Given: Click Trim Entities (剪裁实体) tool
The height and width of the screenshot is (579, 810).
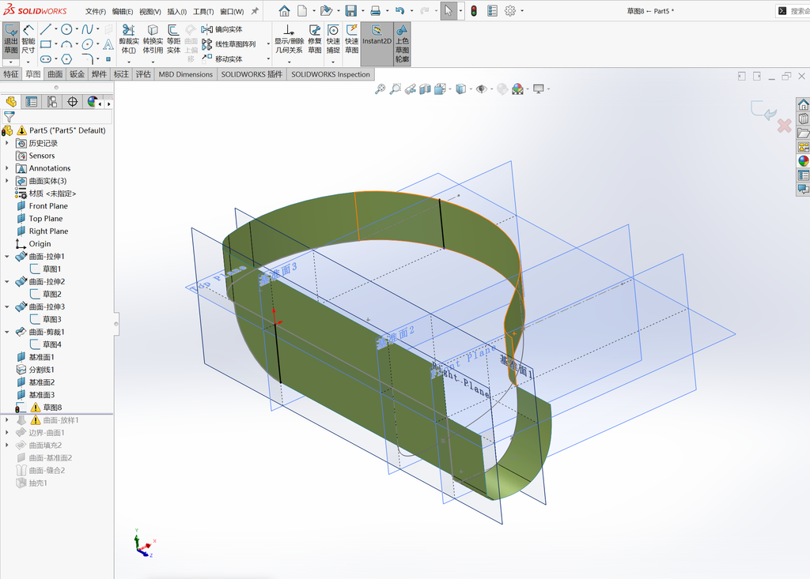Looking at the screenshot, I should pos(129,39).
